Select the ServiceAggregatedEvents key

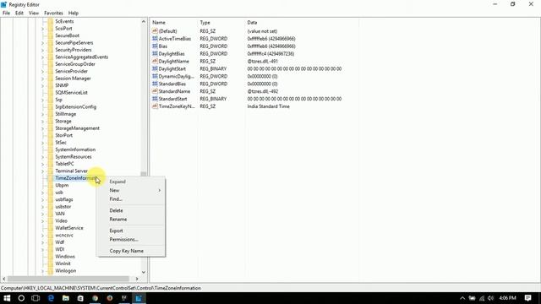click(x=81, y=57)
